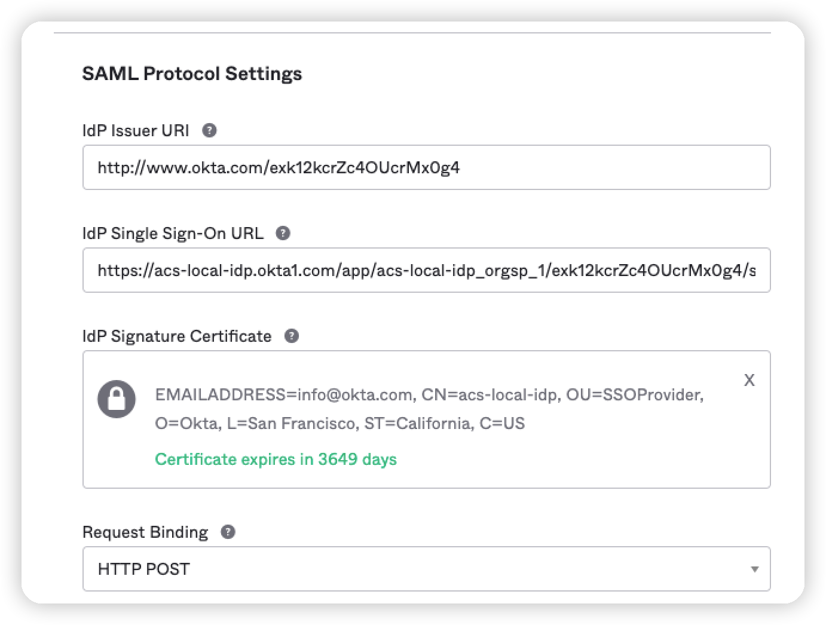
Task: Click the IdP Issuer URI label
Action: pos(136,130)
